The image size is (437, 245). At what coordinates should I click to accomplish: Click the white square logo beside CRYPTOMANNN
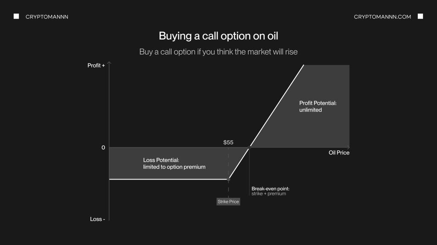coord(16,17)
